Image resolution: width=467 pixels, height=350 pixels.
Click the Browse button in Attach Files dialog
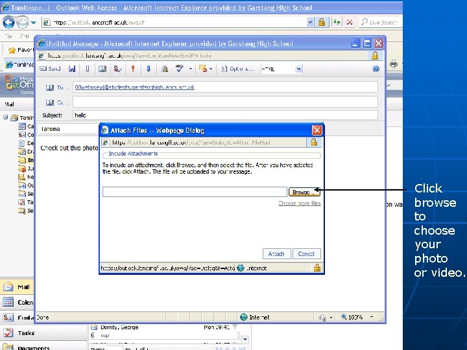[304, 192]
